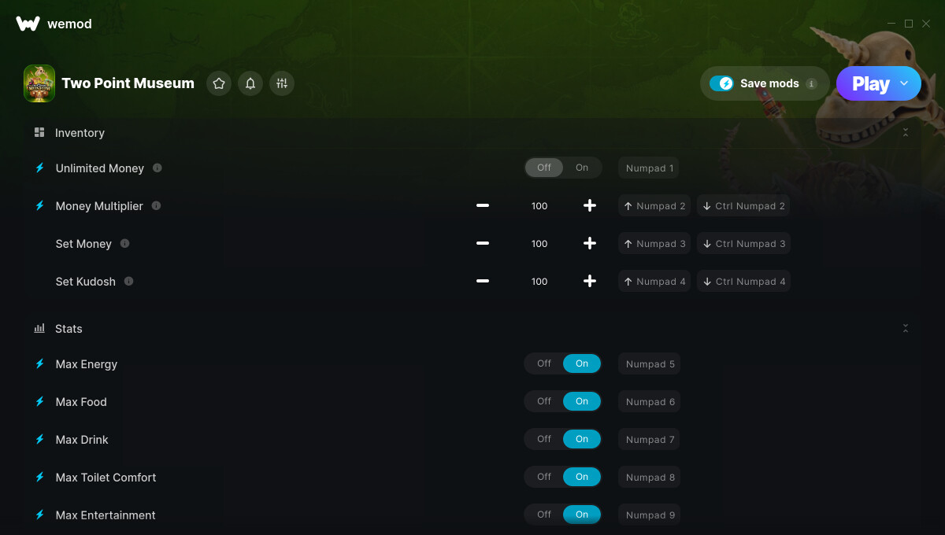
Task: Click the info icon beside Money Multiplier
Action: point(156,205)
